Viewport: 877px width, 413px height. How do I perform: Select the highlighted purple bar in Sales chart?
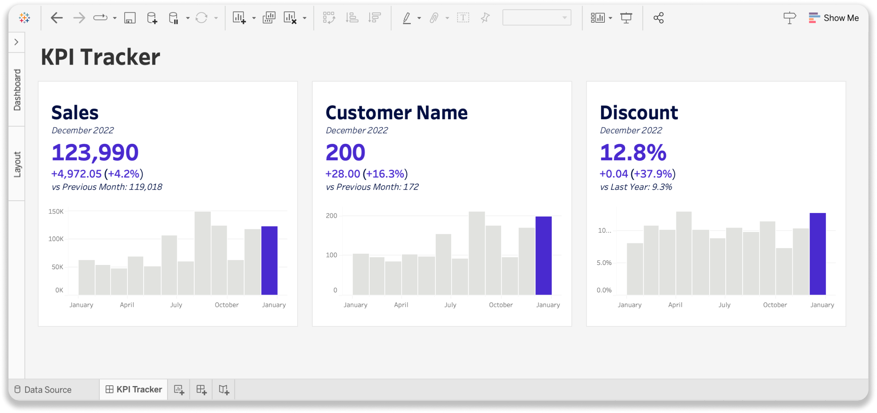click(269, 260)
